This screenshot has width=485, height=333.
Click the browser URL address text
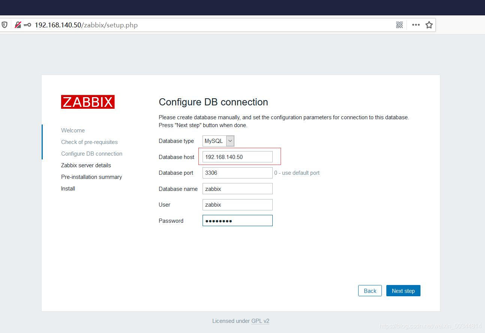[86, 25]
